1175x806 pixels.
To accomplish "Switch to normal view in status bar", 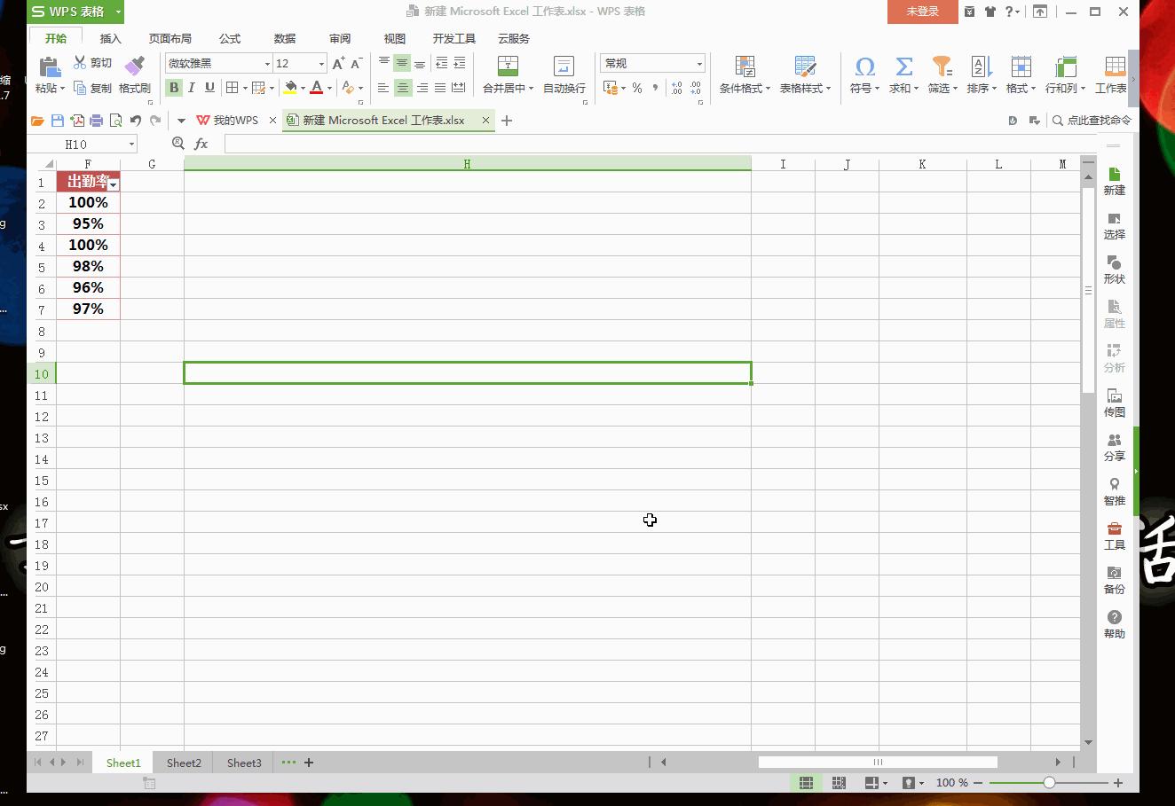I will tap(806, 783).
